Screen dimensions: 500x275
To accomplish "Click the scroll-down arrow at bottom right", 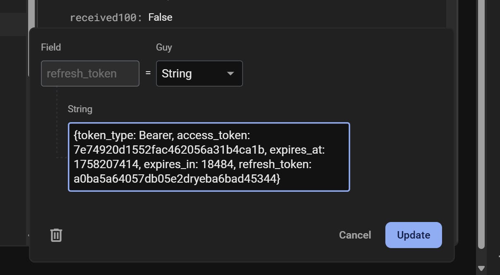I will pos(481,268).
